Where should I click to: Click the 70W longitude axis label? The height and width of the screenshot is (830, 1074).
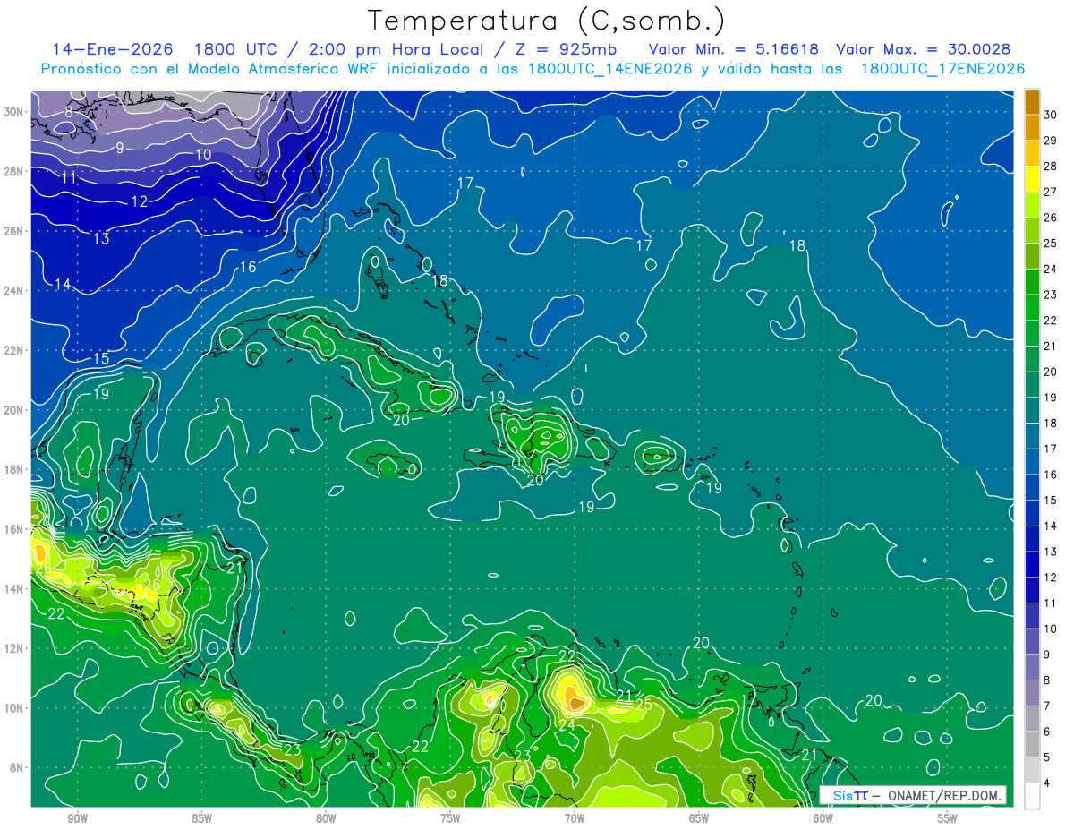[575, 818]
